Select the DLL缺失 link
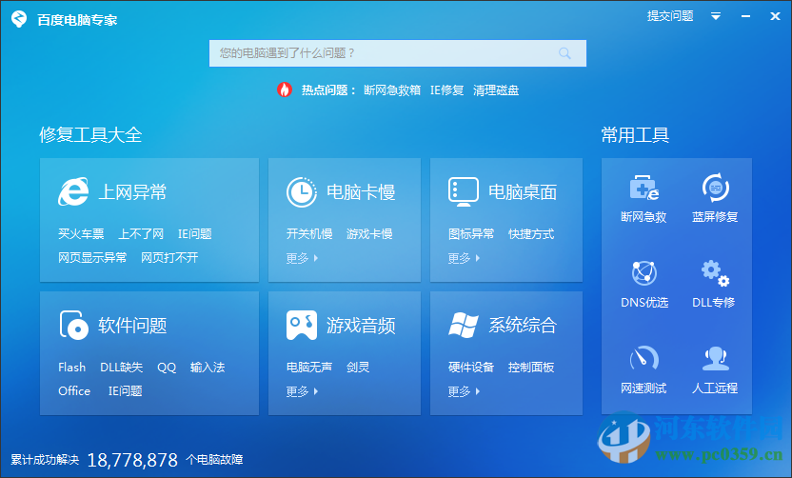Screen dimensions: 792x478 [121, 368]
